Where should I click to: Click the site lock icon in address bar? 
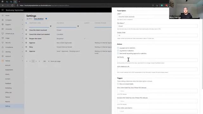pyautogui.click(x=18, y=5)
